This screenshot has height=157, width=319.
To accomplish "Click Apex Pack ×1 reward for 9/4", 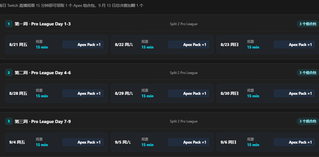I will tap(83, 142).
